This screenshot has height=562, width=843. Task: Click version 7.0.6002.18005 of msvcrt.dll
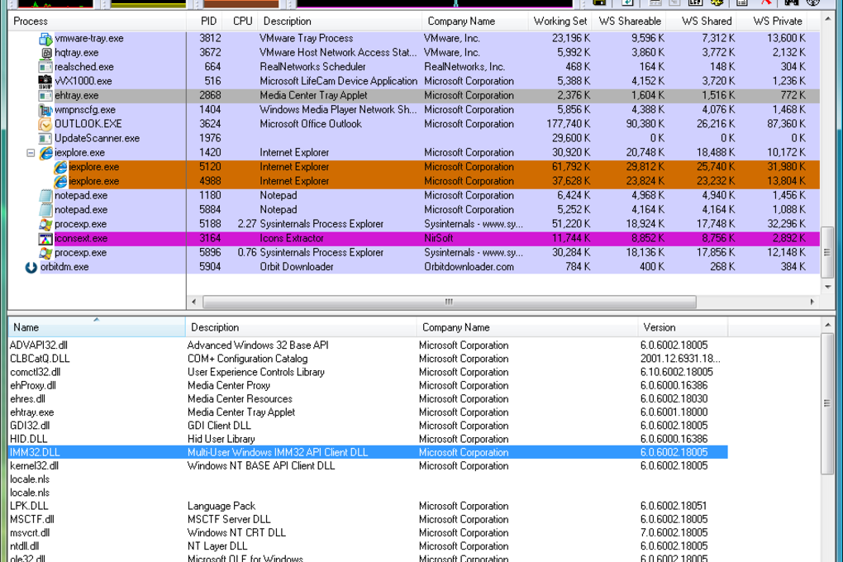click(x=674, y=533)
